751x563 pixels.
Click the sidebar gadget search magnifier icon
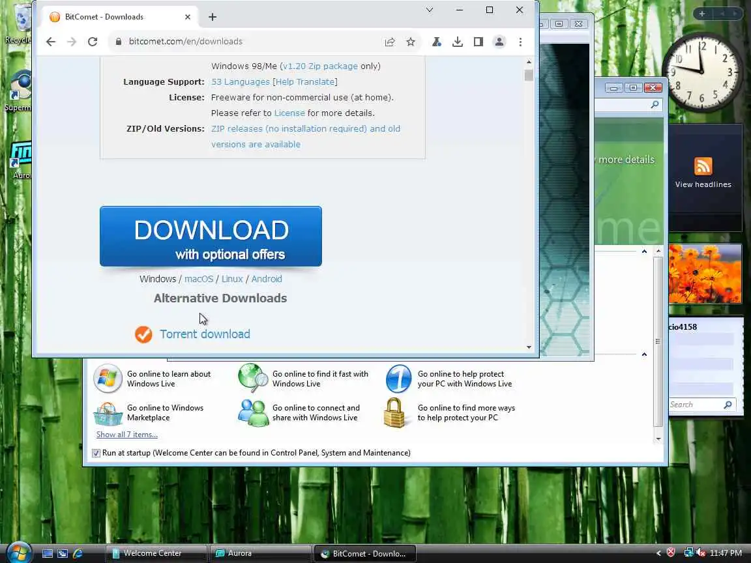(x=728, y=405)
